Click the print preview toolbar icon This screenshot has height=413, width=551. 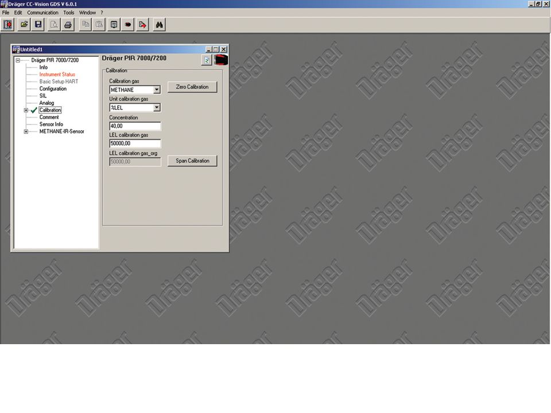pyautogui.click(x=54, y=25)
